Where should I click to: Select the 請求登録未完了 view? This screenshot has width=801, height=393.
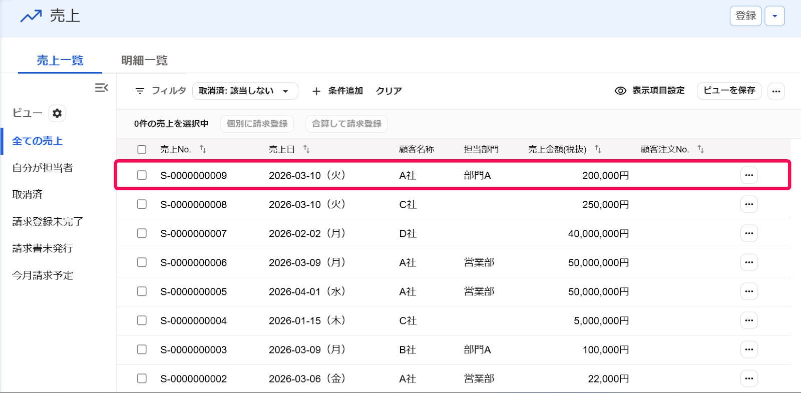48,221
